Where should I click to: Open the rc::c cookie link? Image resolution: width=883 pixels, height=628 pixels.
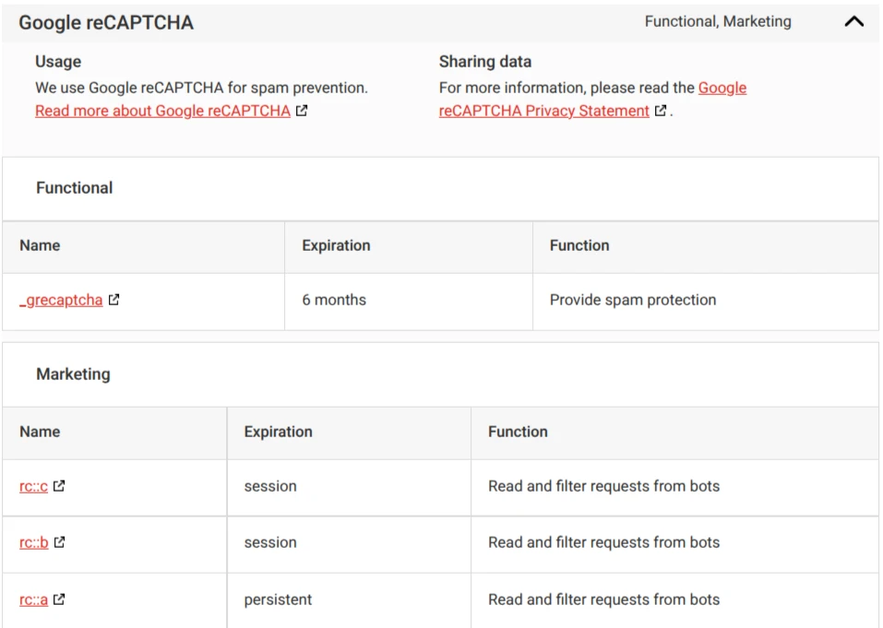(x=33, y=486)
